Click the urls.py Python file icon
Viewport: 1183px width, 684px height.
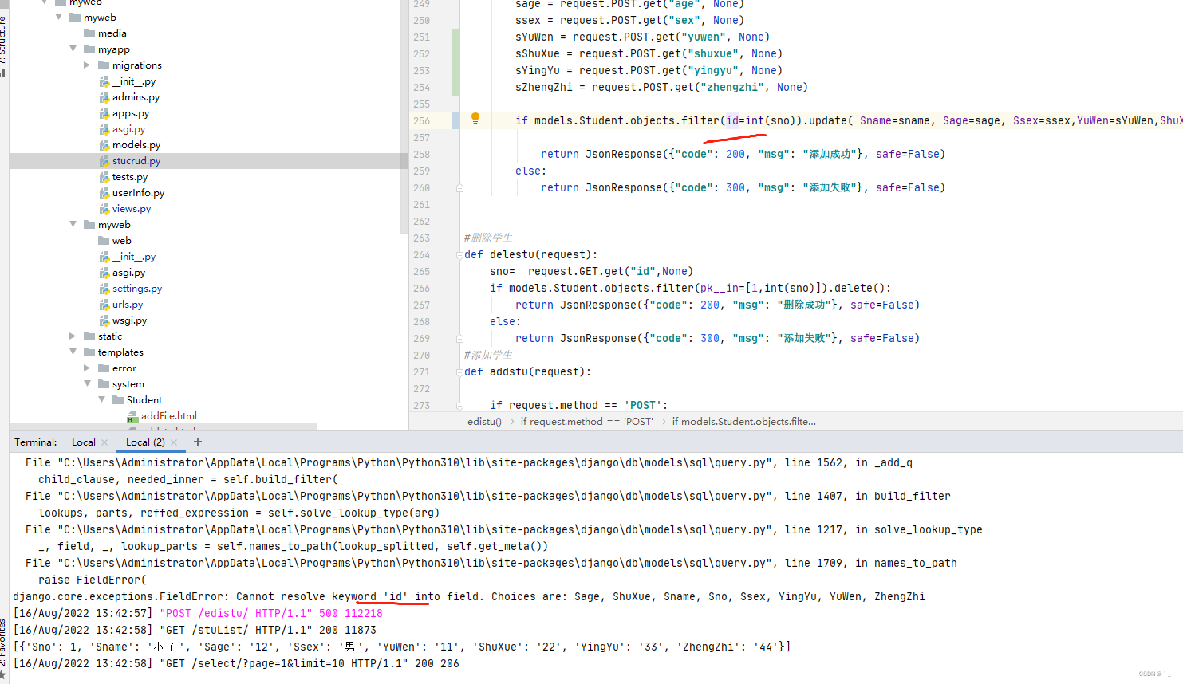coord(104,305)
